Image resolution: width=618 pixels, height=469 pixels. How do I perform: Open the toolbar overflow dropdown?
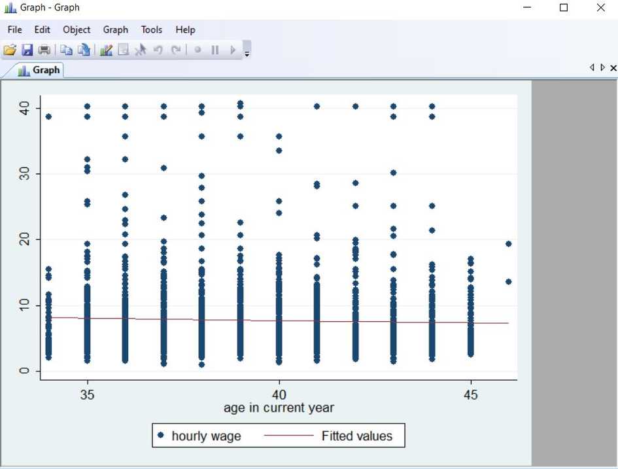247,52
